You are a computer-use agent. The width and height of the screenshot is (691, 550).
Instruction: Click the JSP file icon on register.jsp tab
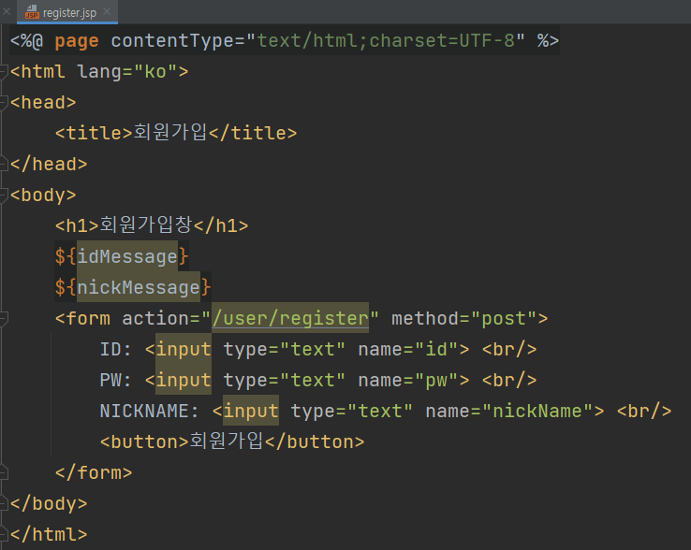click(32, 12)
